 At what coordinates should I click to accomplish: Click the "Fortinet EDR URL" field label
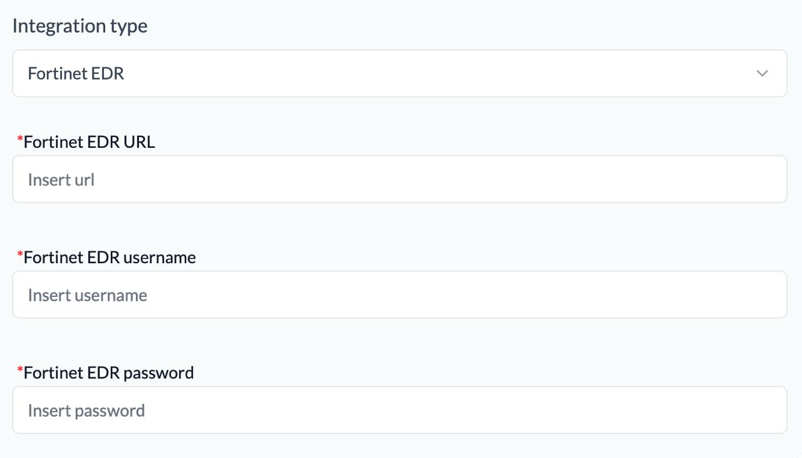89,142
